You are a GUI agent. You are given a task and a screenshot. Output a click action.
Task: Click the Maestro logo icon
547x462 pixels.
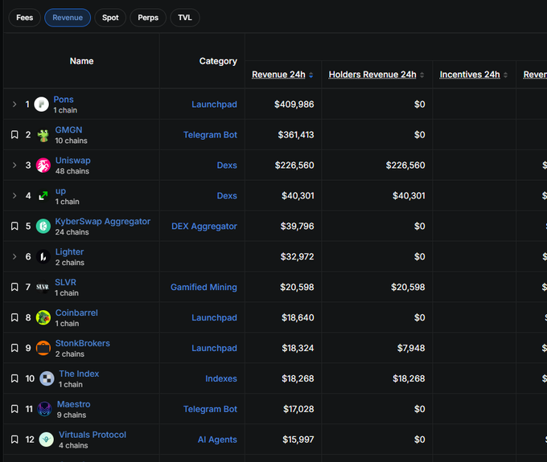click(x=45, y=409)
